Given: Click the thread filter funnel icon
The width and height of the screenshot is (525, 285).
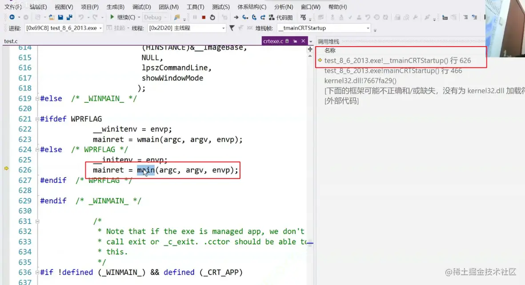Looking at the screenshot, I should [232, 28].
